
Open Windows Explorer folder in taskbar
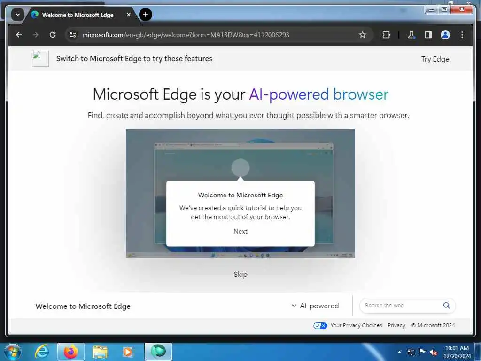tap(100, 352)
